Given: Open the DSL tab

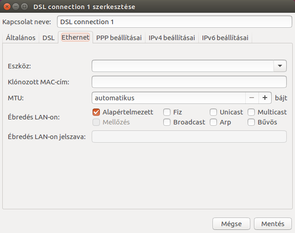Looking at the screenshot, I should 48,38.
